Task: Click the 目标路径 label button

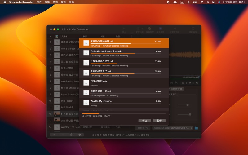Action: click(x=143, y=128)
